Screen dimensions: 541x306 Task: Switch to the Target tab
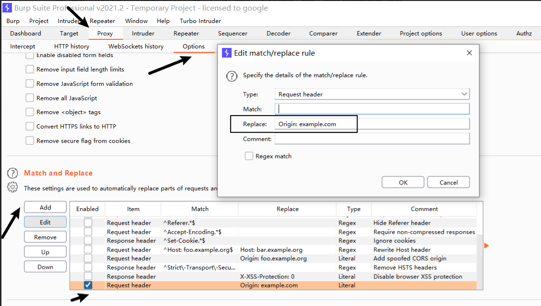(x=69, y=34)
